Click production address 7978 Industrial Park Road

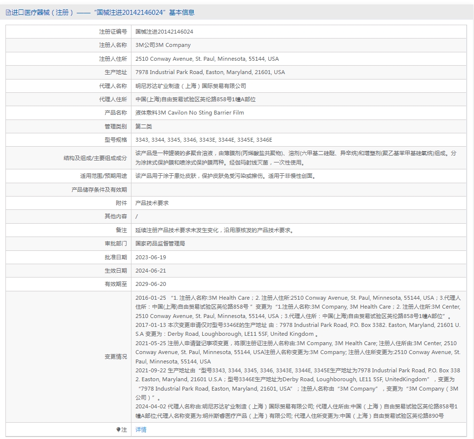point(210,72)
